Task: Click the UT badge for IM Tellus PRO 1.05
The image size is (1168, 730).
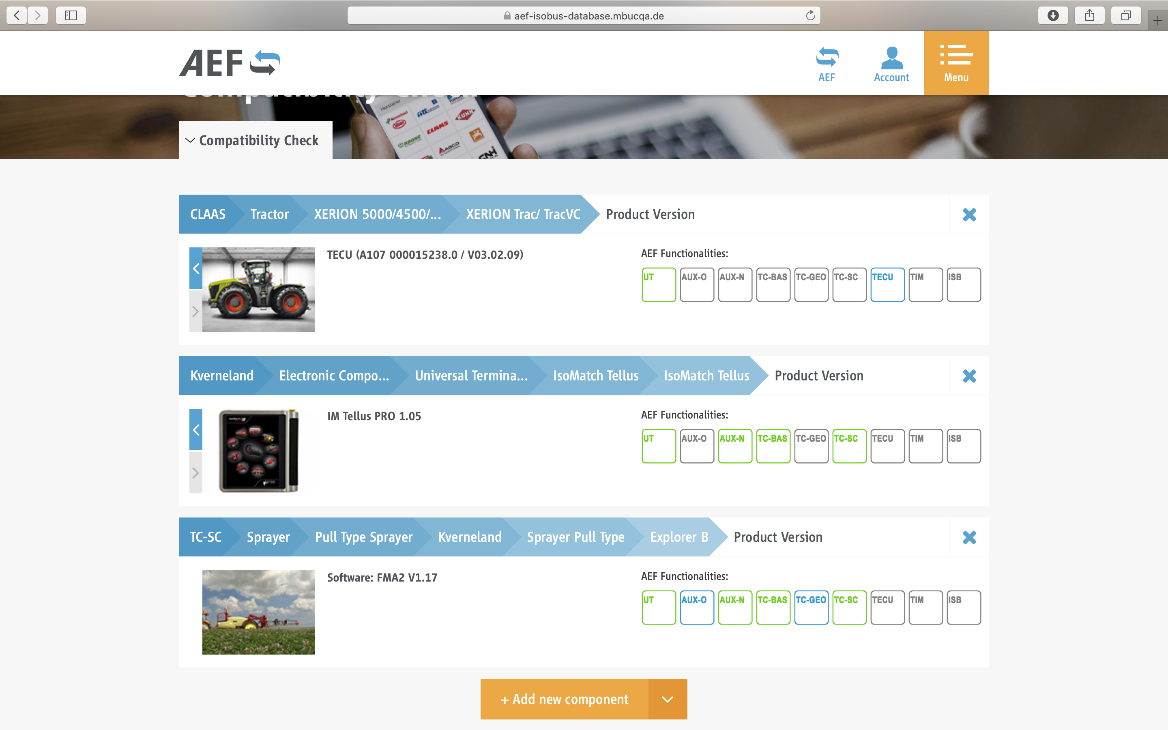Action: click(x=659, y=446)
